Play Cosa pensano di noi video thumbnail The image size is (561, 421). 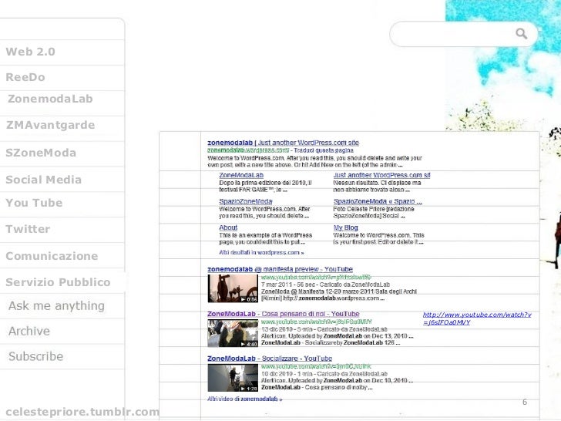[233, 333]
